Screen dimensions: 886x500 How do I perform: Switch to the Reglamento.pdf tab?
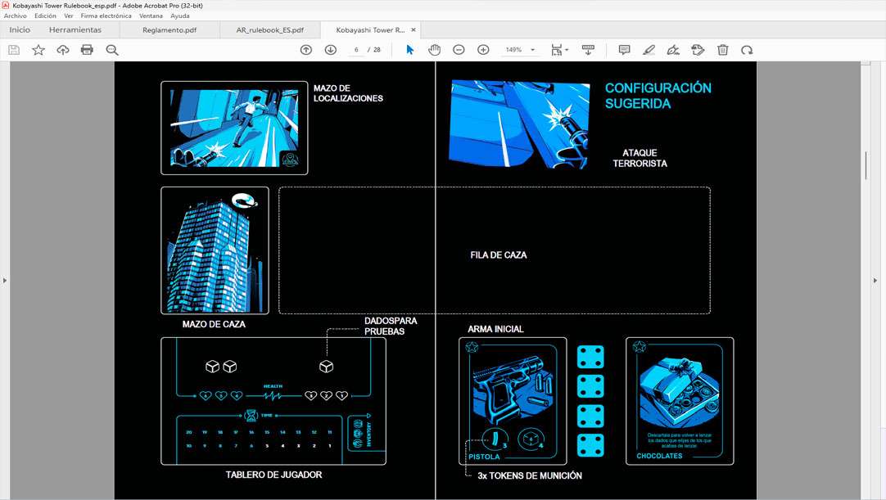point(170,30)
